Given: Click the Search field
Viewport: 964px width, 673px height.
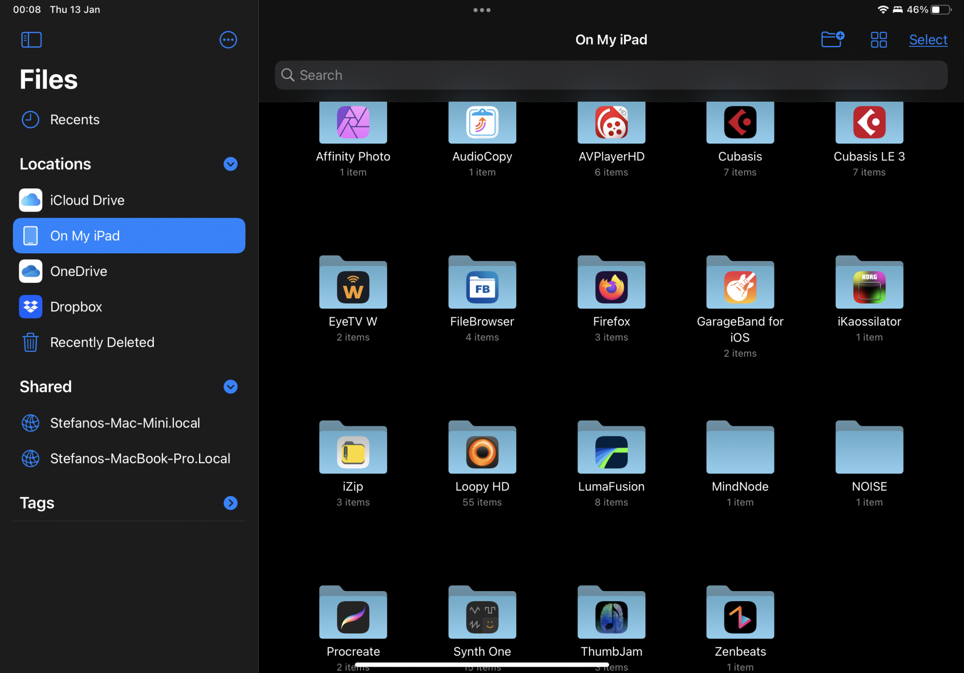Looking at the screenshot, I should (x=611, y=75).
